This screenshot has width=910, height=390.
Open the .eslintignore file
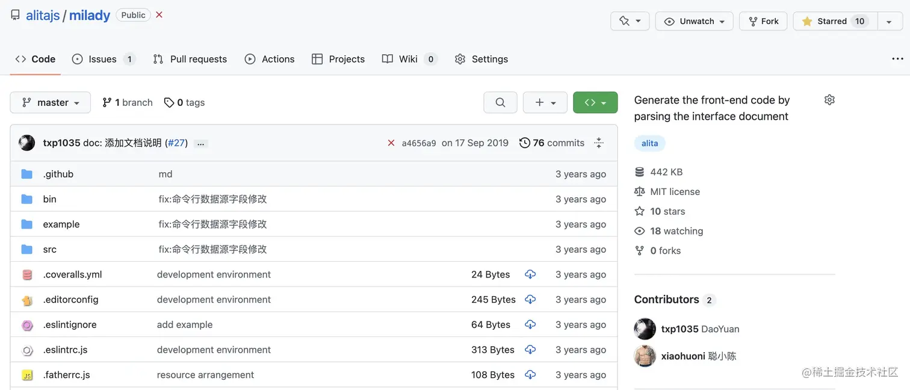pos(70,324)
